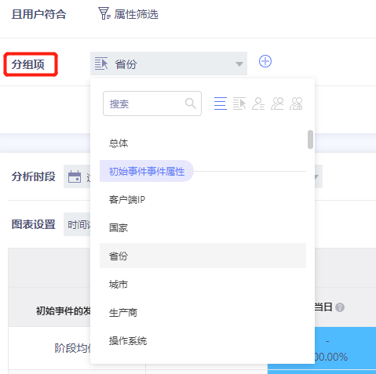The image size is (376, 374).
Task: Select the user tag filter icon
Action: (296, 103)
